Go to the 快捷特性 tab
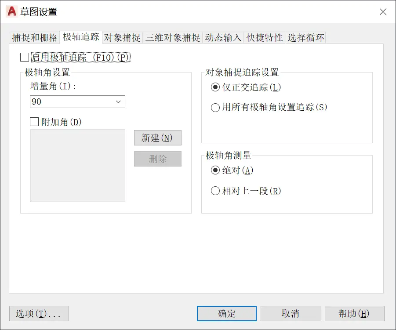396x330 pixels. [x=265, y=38]
